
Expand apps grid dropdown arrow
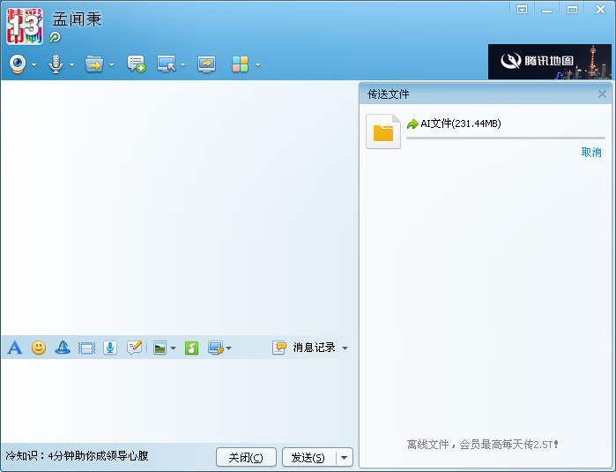pyautogui.click(x=257, y=65)
